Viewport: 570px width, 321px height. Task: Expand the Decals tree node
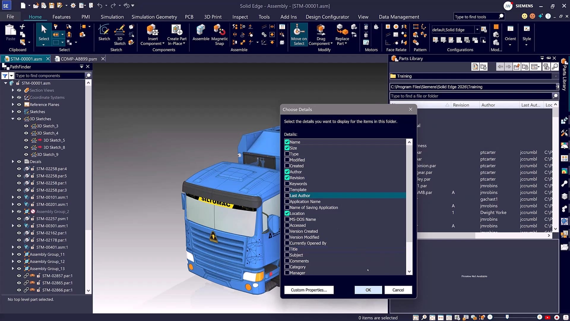click(13, 162)
